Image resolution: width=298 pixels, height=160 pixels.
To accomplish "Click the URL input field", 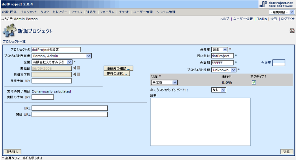I will [70, 108].
